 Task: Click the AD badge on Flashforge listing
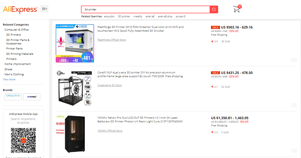click(294, 60)
